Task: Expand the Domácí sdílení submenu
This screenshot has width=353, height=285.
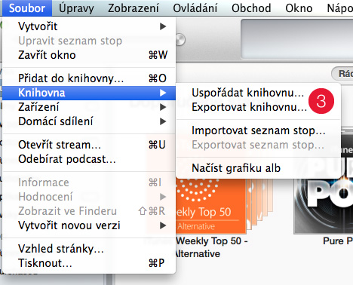Action: pyautogui.click(x=89, y=121)
